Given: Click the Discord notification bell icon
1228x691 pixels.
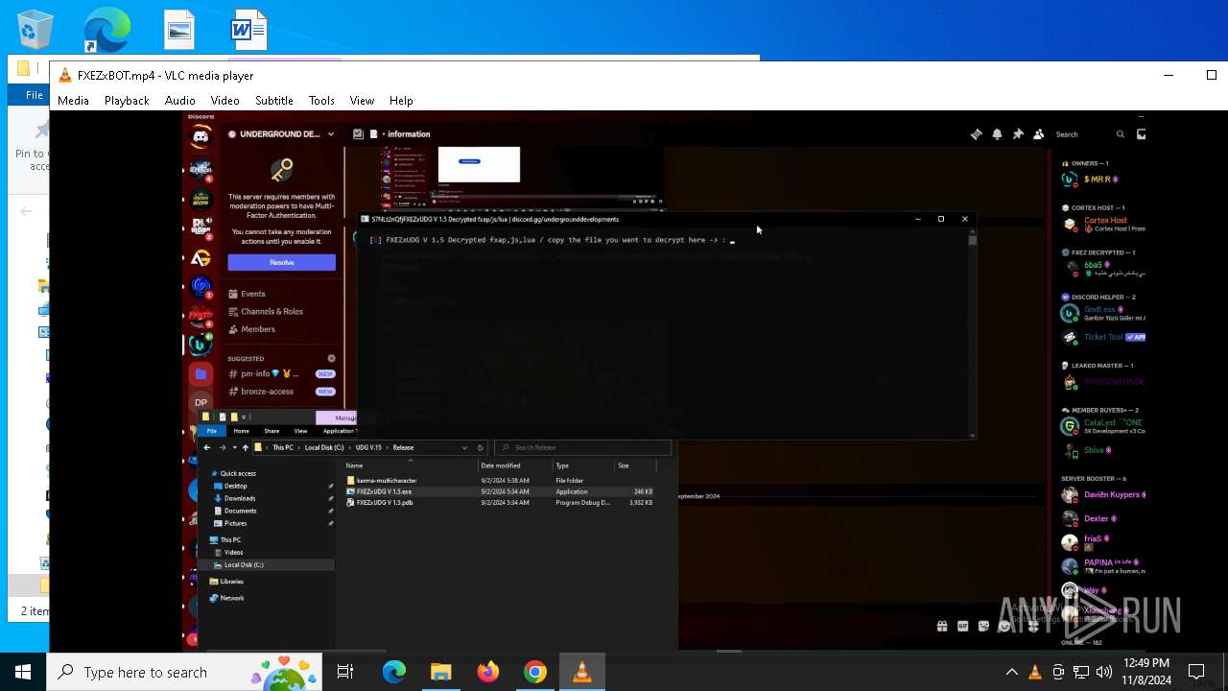Looking at the screenshot, I should pos(997,134).
